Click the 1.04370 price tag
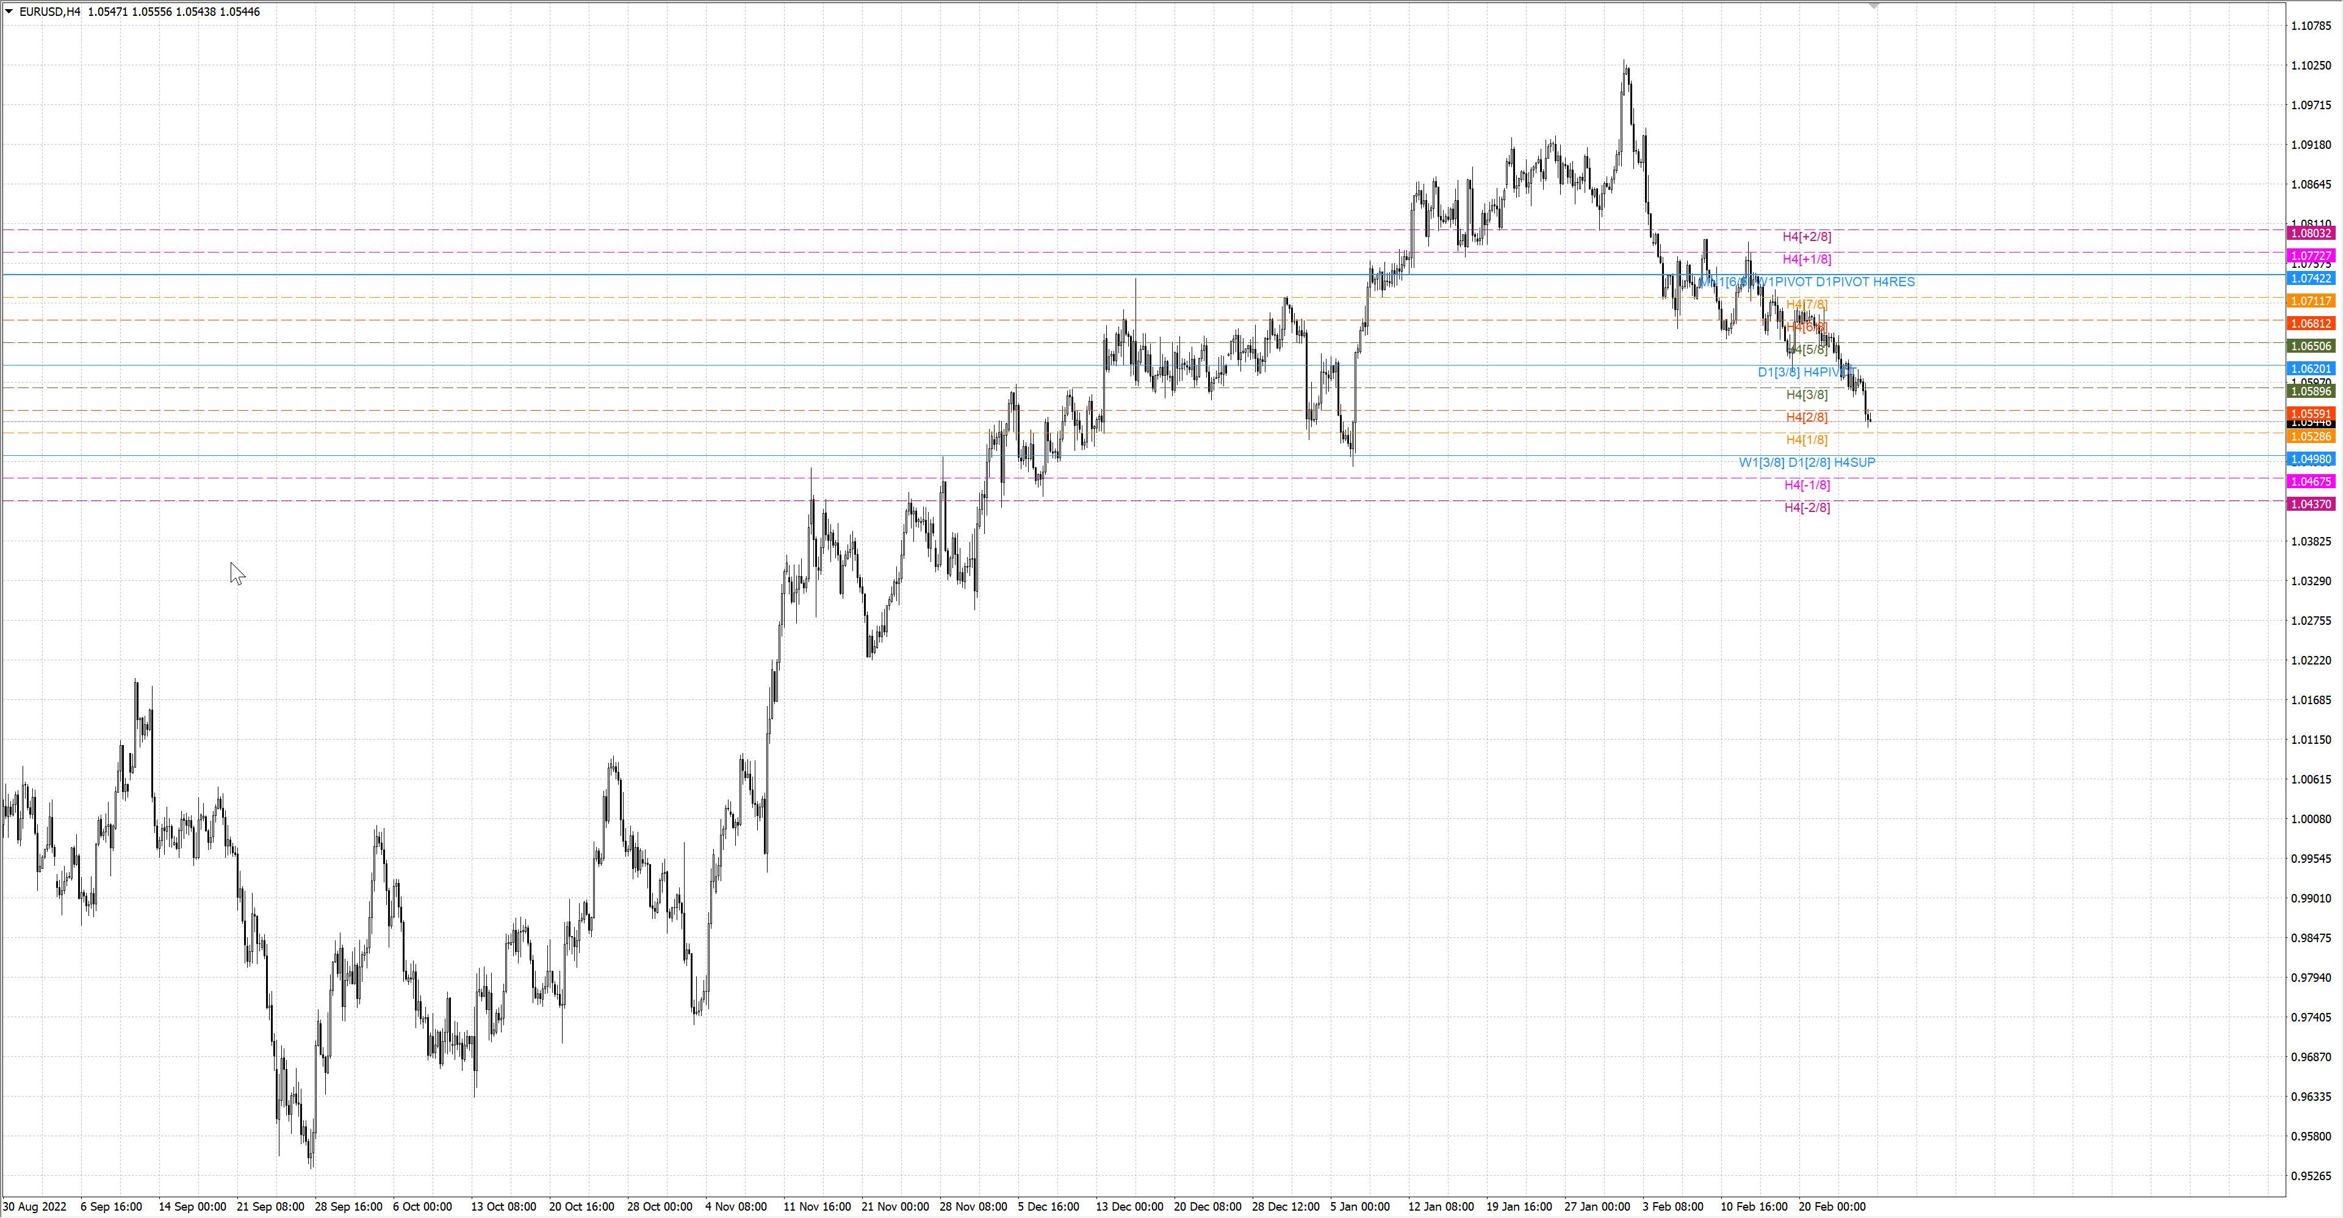Screen dimensions: 2343x1218 2310,504
